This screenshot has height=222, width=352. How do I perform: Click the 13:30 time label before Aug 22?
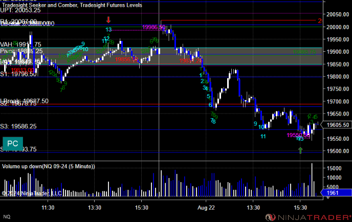(x=95, y=208)
